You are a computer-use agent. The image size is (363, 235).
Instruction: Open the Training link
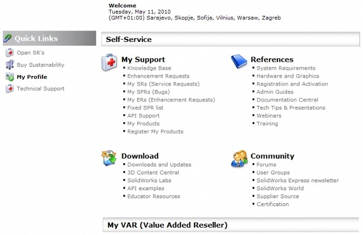coord(267,123)
